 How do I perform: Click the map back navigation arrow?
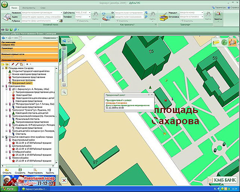point(64,40)
